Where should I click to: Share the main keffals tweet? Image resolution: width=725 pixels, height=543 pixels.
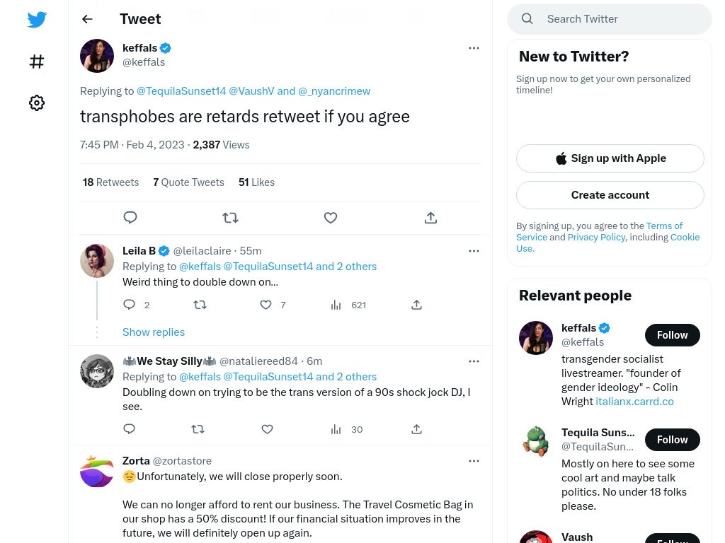coord(430,218)
